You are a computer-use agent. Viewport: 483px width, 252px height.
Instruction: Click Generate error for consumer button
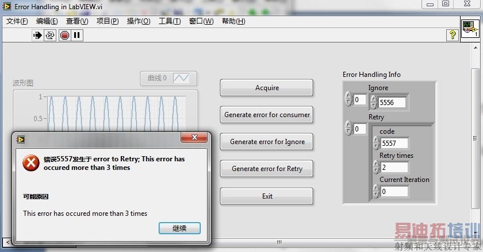[267, 115]
